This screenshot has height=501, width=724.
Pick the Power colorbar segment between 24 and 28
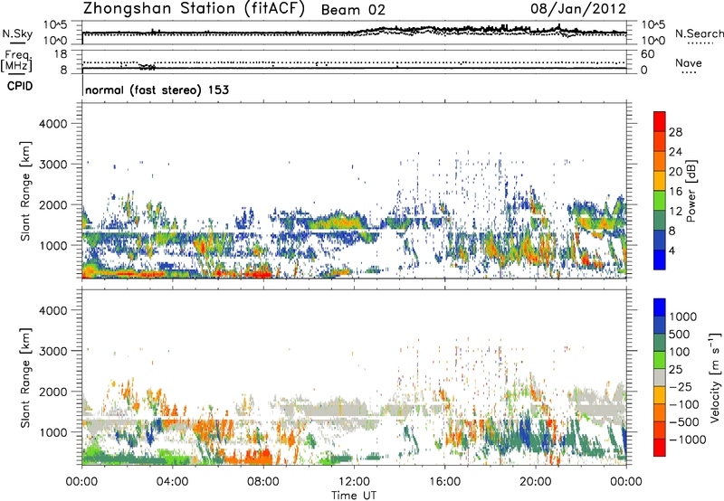pyautogui.click(x=660, y=141)
